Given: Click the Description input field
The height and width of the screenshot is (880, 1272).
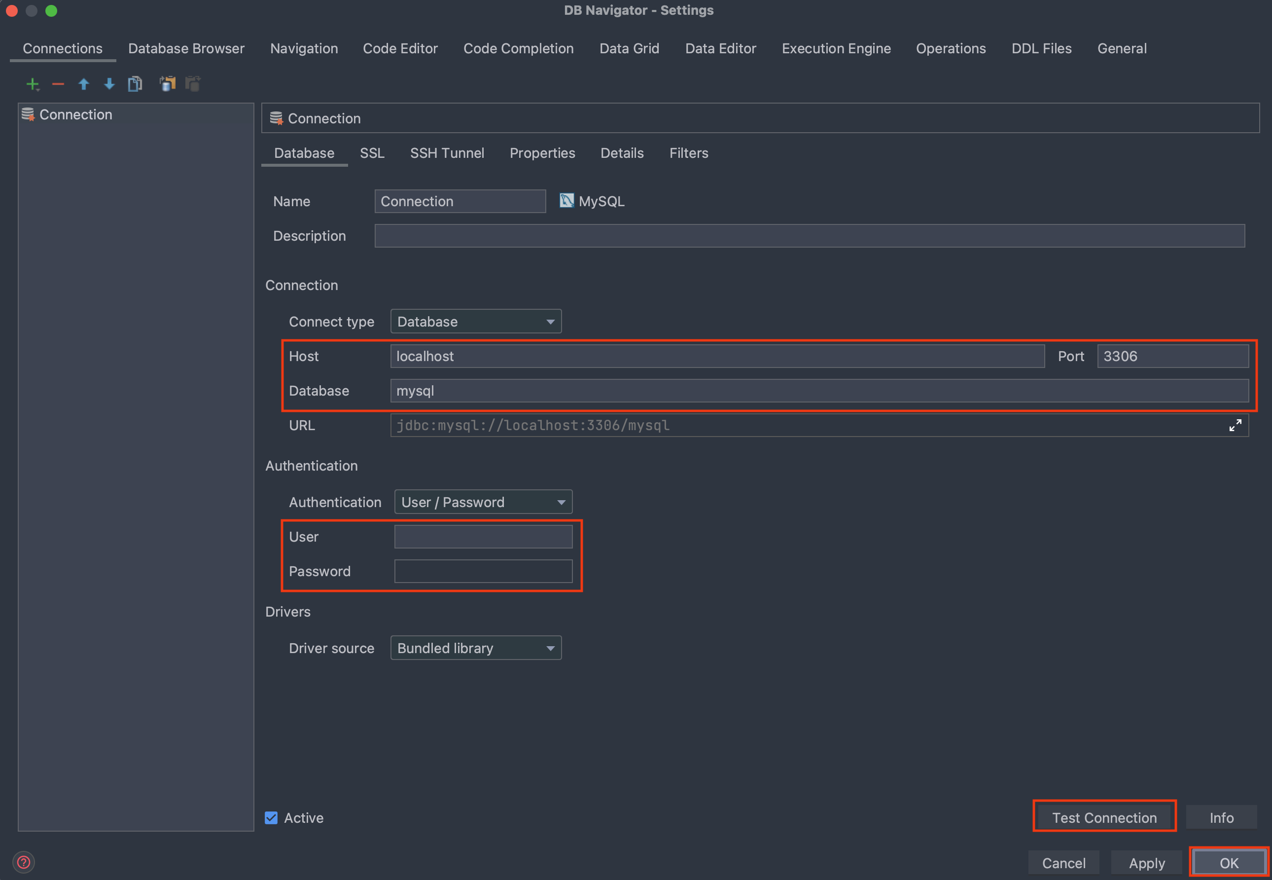Looking at the screenshot, I should [x=810, y=236].
